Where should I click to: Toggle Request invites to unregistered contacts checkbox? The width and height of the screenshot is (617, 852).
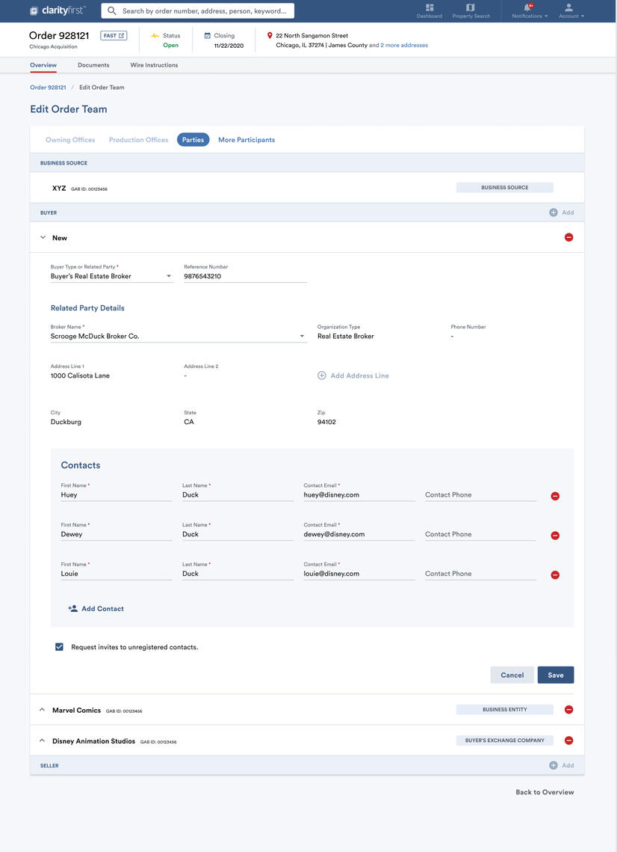click(59, 647)
